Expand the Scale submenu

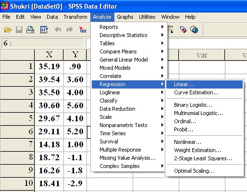(128, 117)
